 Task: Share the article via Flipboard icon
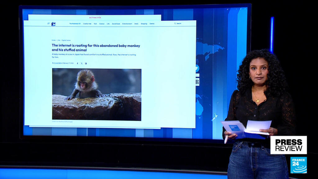(x=86, y=63)
